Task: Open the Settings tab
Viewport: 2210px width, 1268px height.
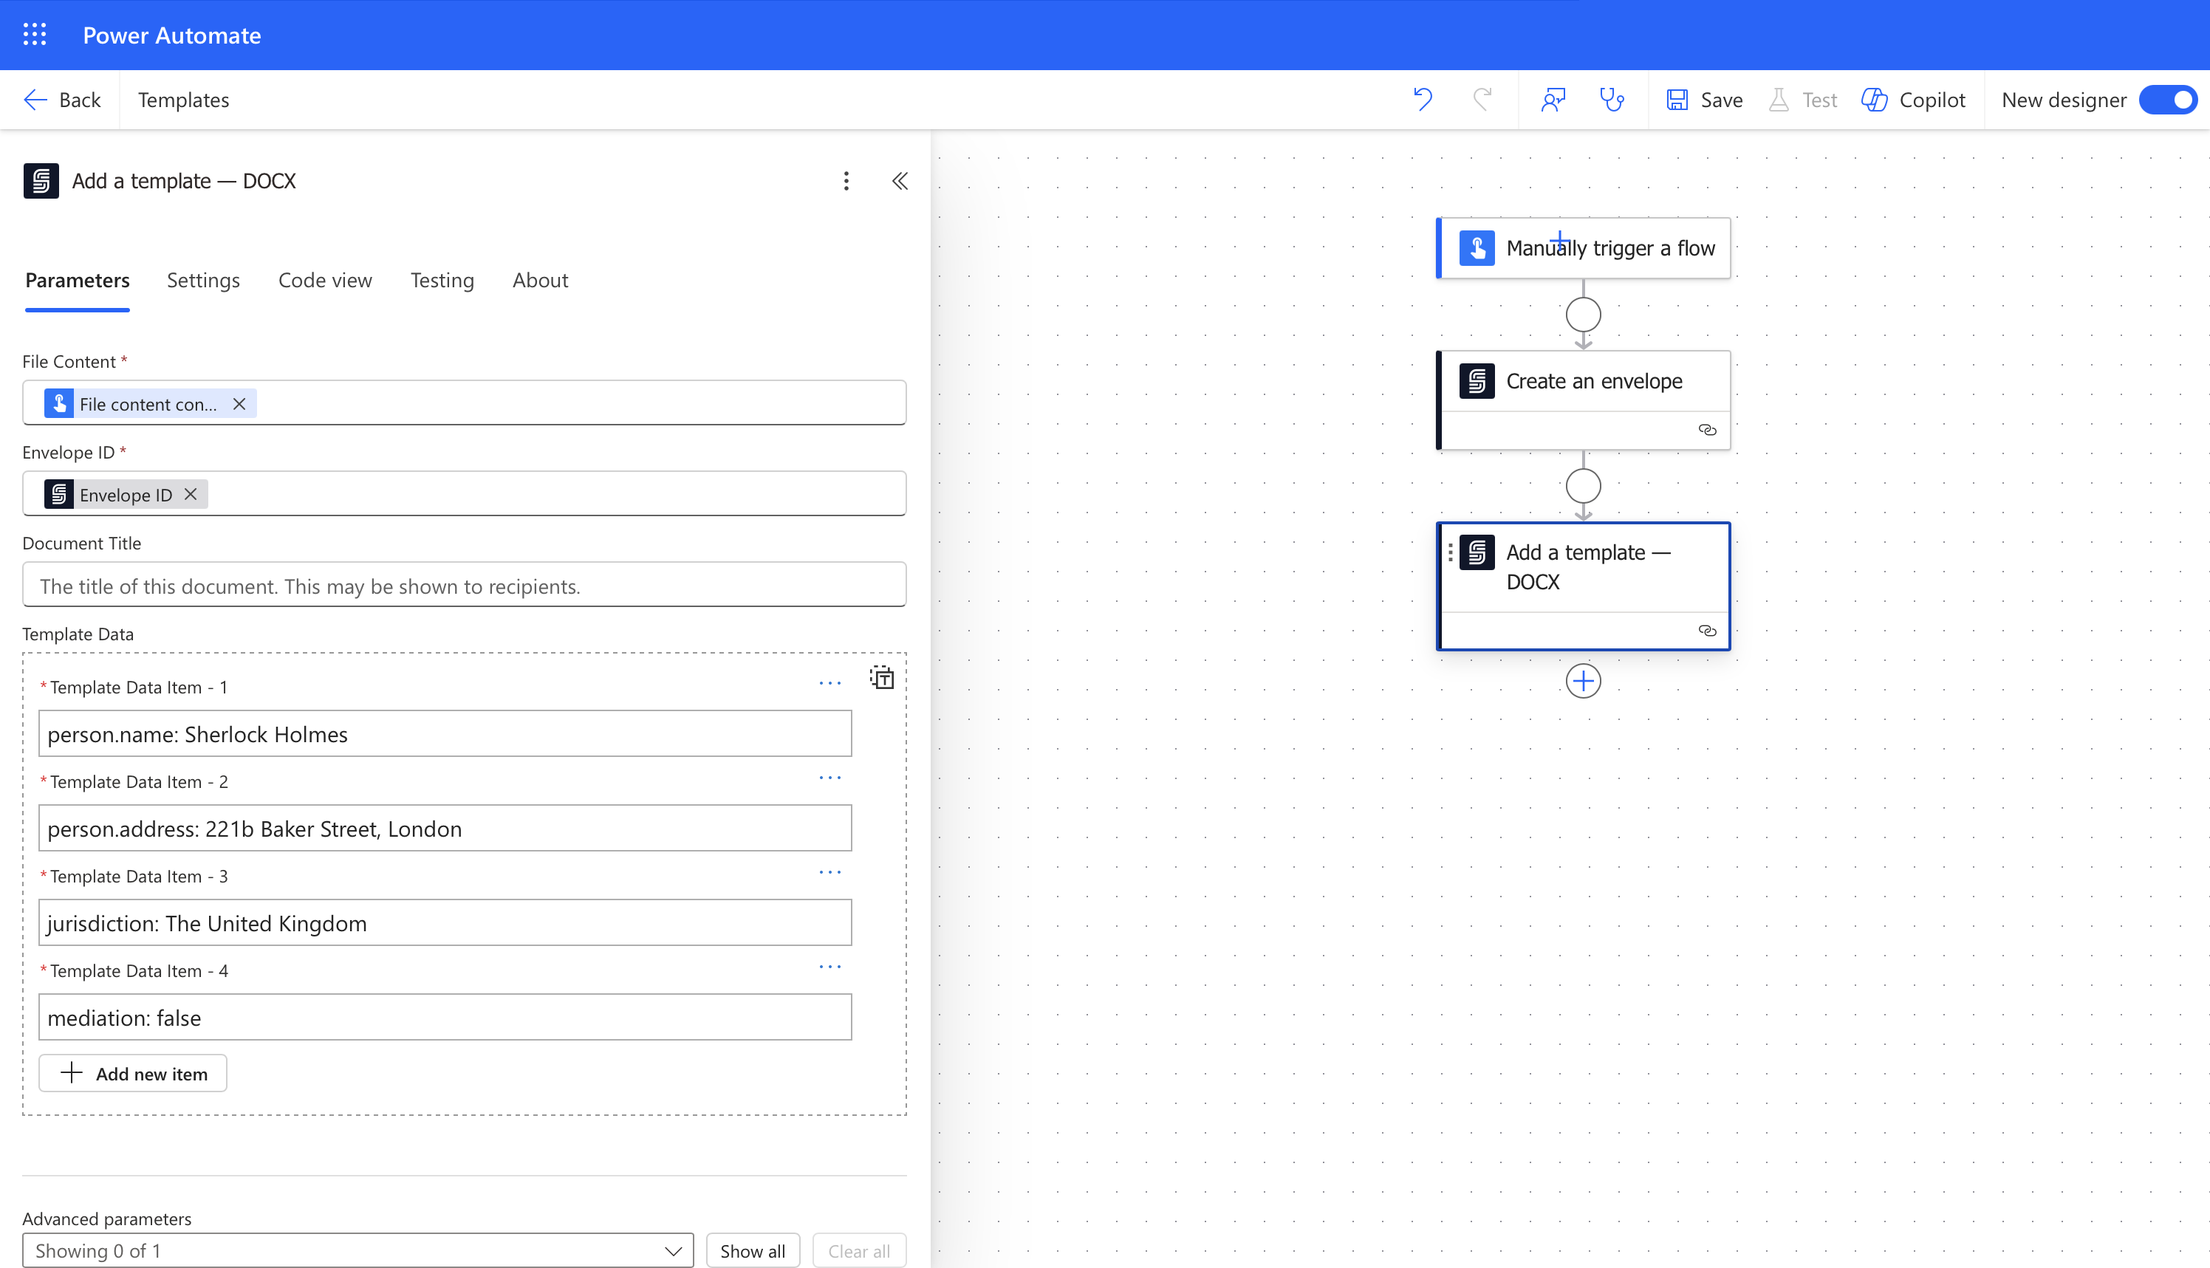Action: (x=203, y=281)
